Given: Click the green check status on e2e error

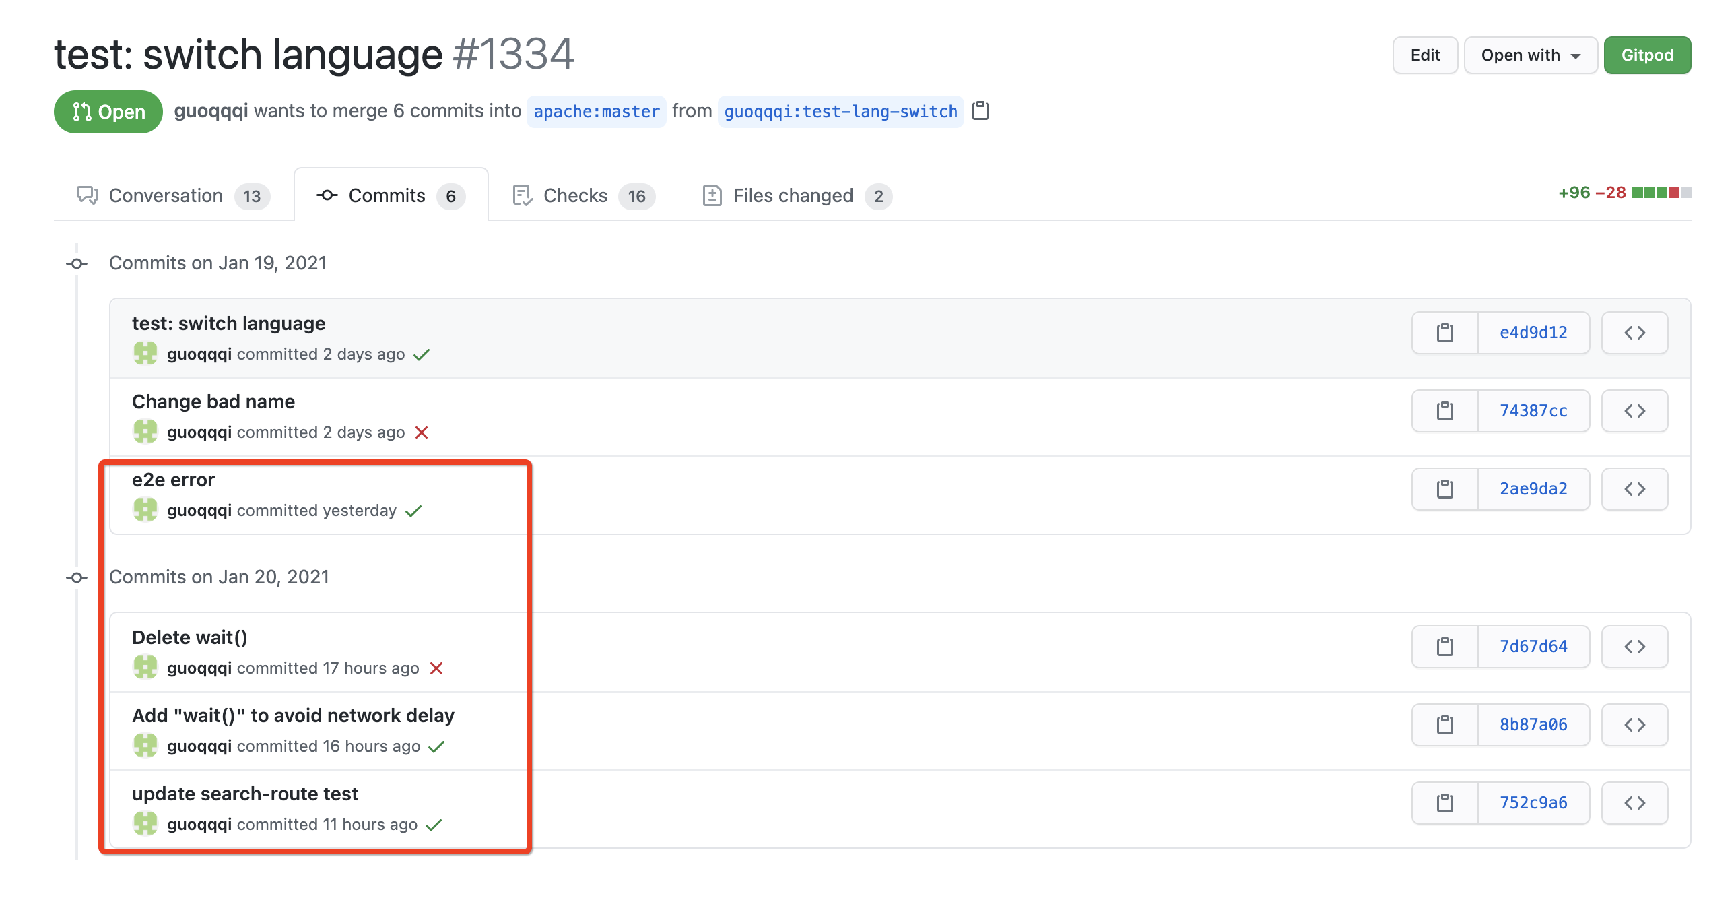Looking at the screenshot, I should [x=413, y=511].
